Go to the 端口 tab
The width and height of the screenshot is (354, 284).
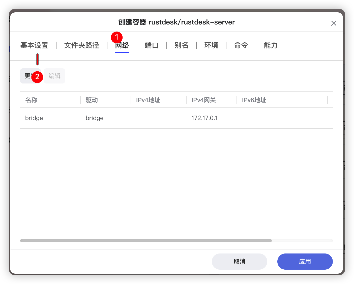click(152, 45)
